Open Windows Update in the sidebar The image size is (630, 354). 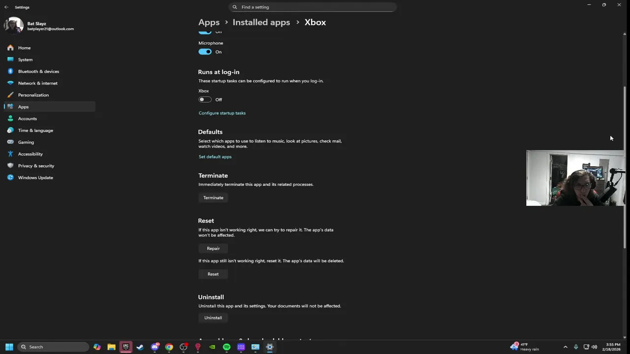click(49, 177)
